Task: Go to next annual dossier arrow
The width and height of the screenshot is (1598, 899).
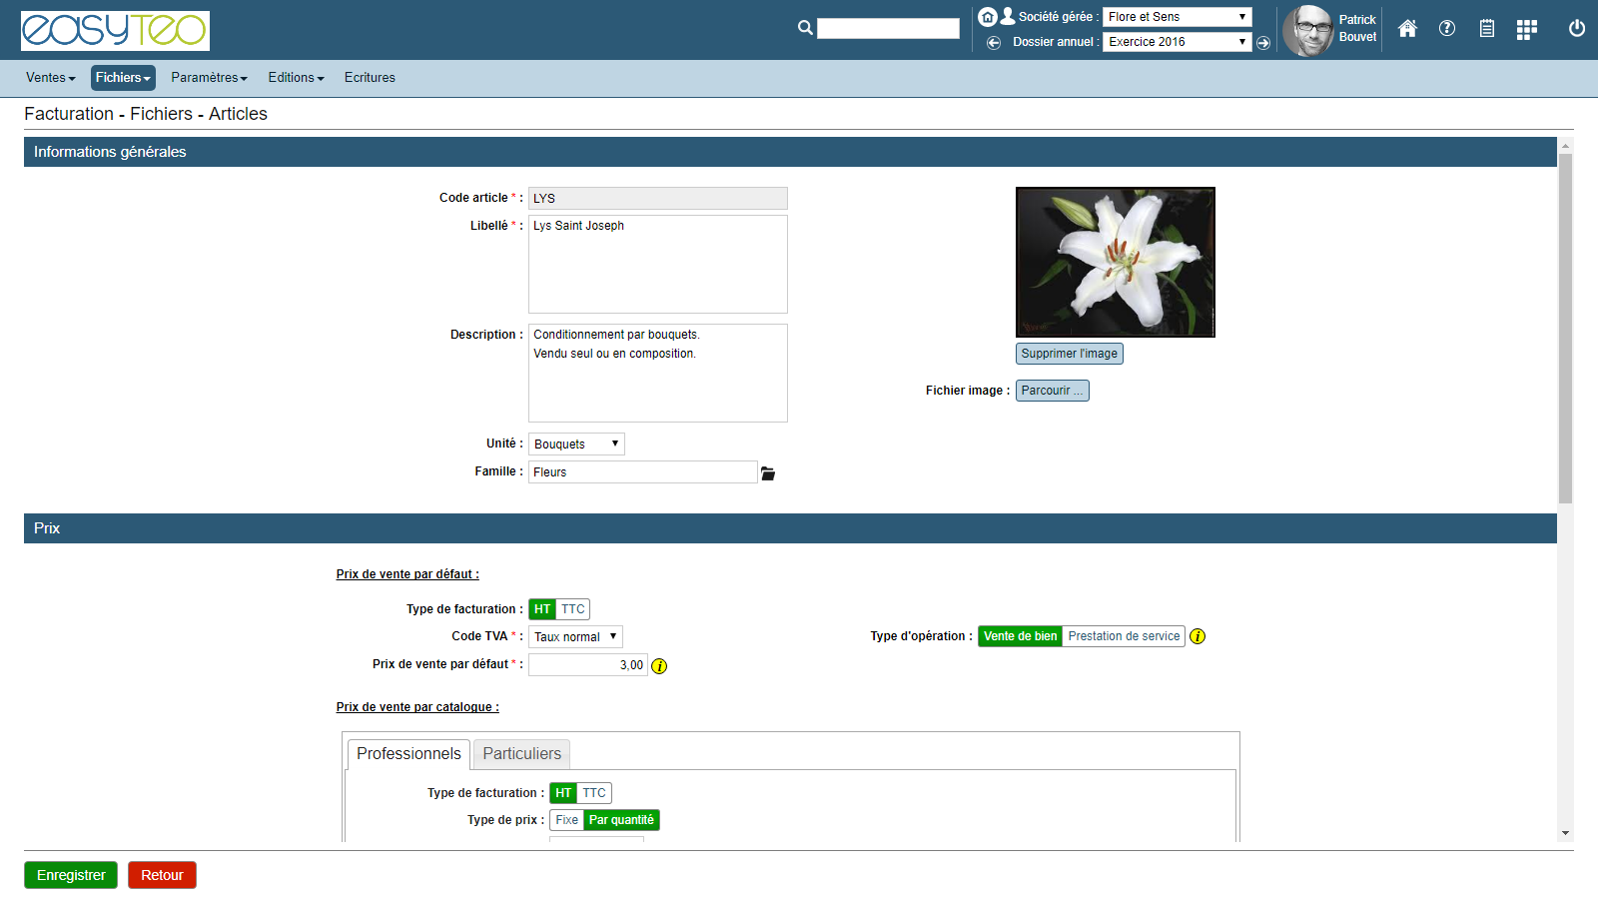Action: (1263, 43)
